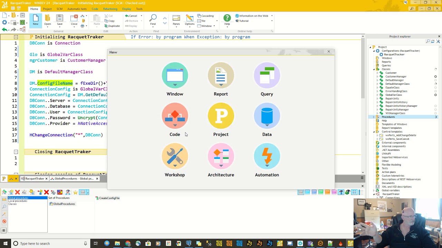The image size is (442, 248).
Task: Open the Refactoring ribbon tab
Action: 110,9
